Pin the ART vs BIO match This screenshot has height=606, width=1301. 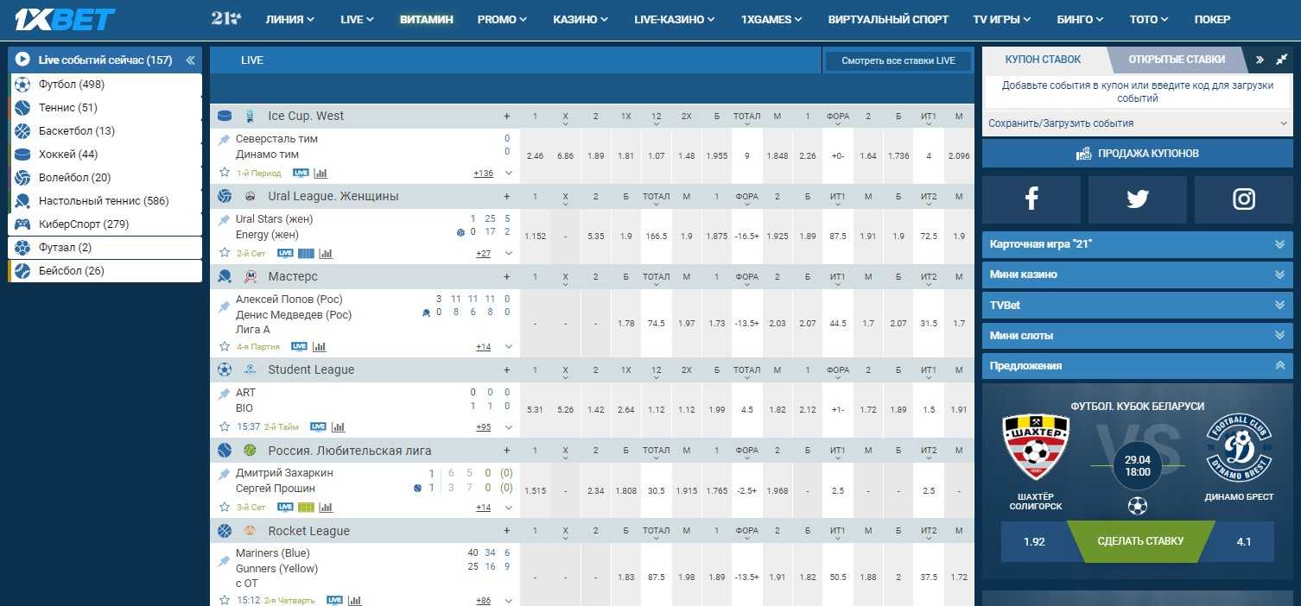(225, 394)
